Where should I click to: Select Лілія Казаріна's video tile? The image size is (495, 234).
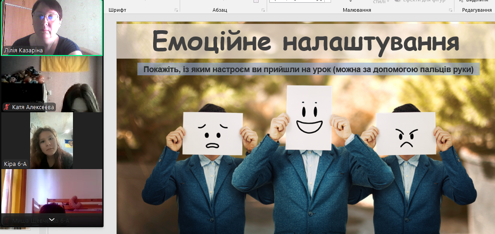52,28
